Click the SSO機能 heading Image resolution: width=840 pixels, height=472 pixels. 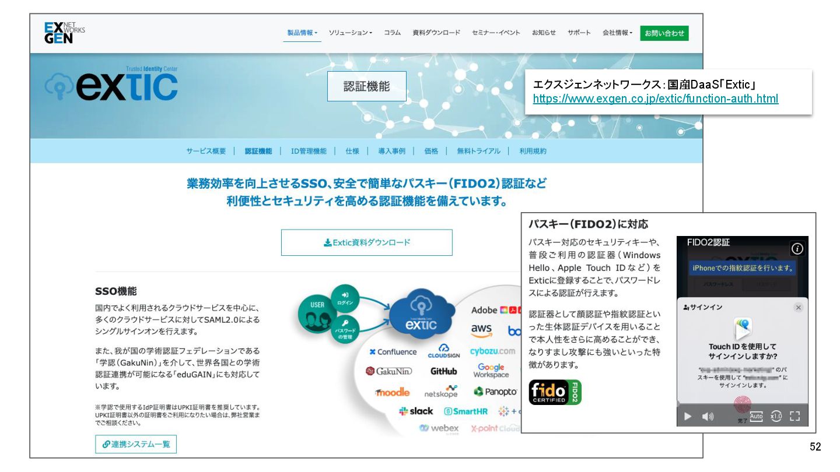pyautogui.click(x=116, y=291)
